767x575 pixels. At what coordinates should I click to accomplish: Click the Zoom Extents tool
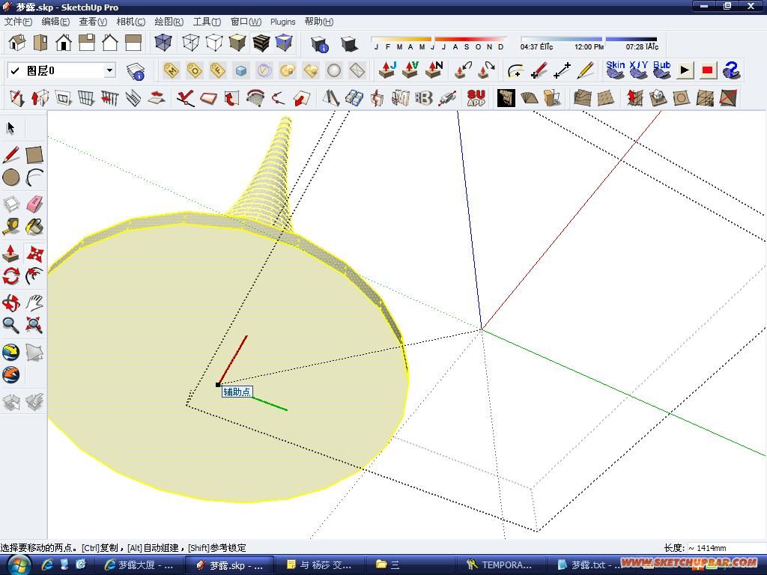point(34,325)
